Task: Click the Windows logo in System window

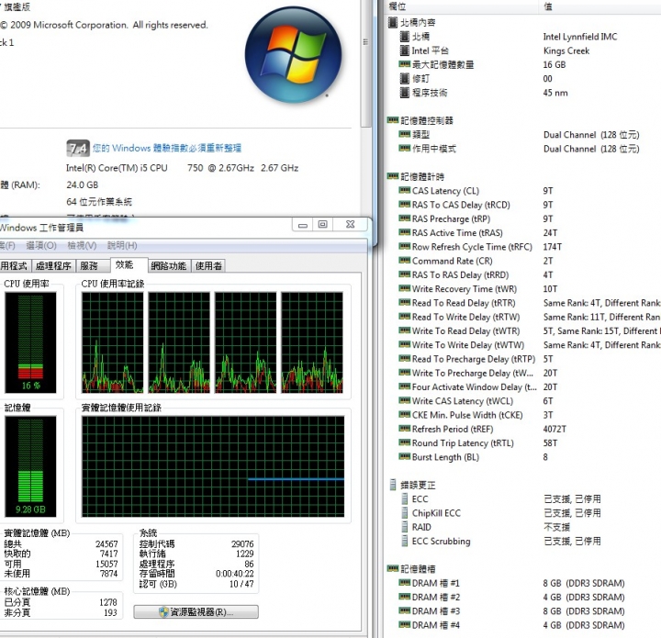Action: click(x=294, y=55)
